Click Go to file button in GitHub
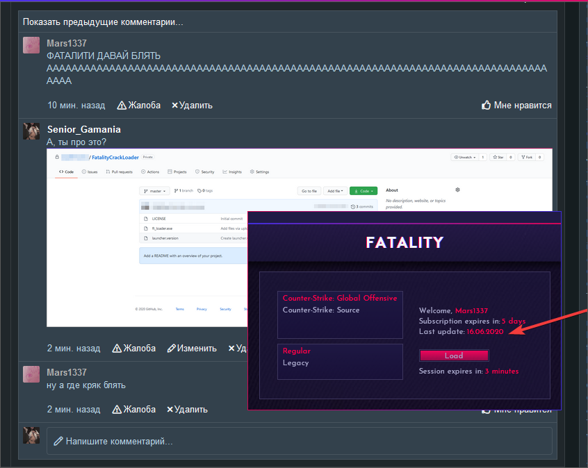 coord(309,191)
